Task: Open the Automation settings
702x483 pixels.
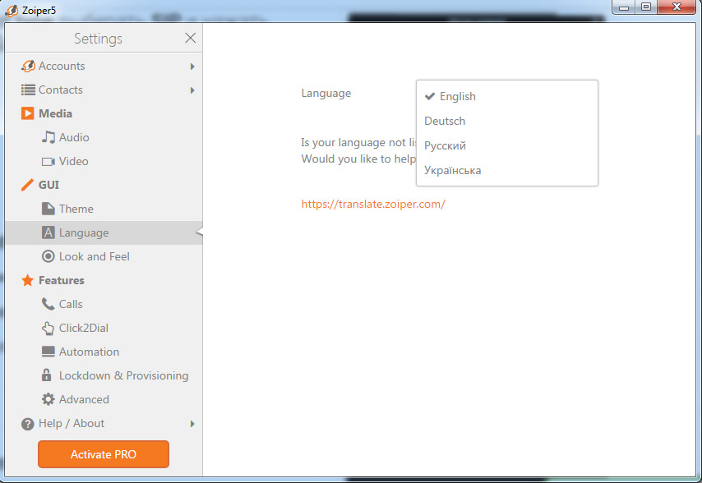Action: (x=104, y=352)
